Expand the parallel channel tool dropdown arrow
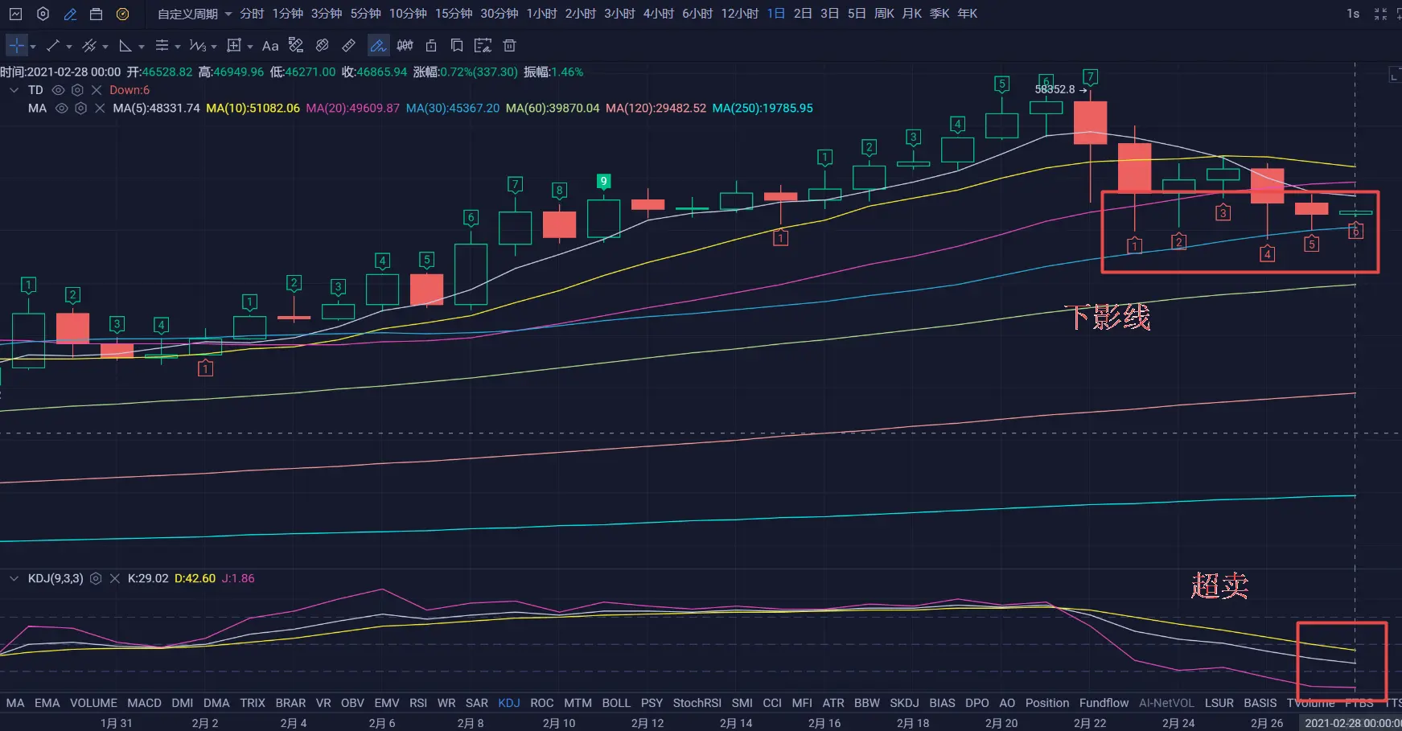 [105, 47]
